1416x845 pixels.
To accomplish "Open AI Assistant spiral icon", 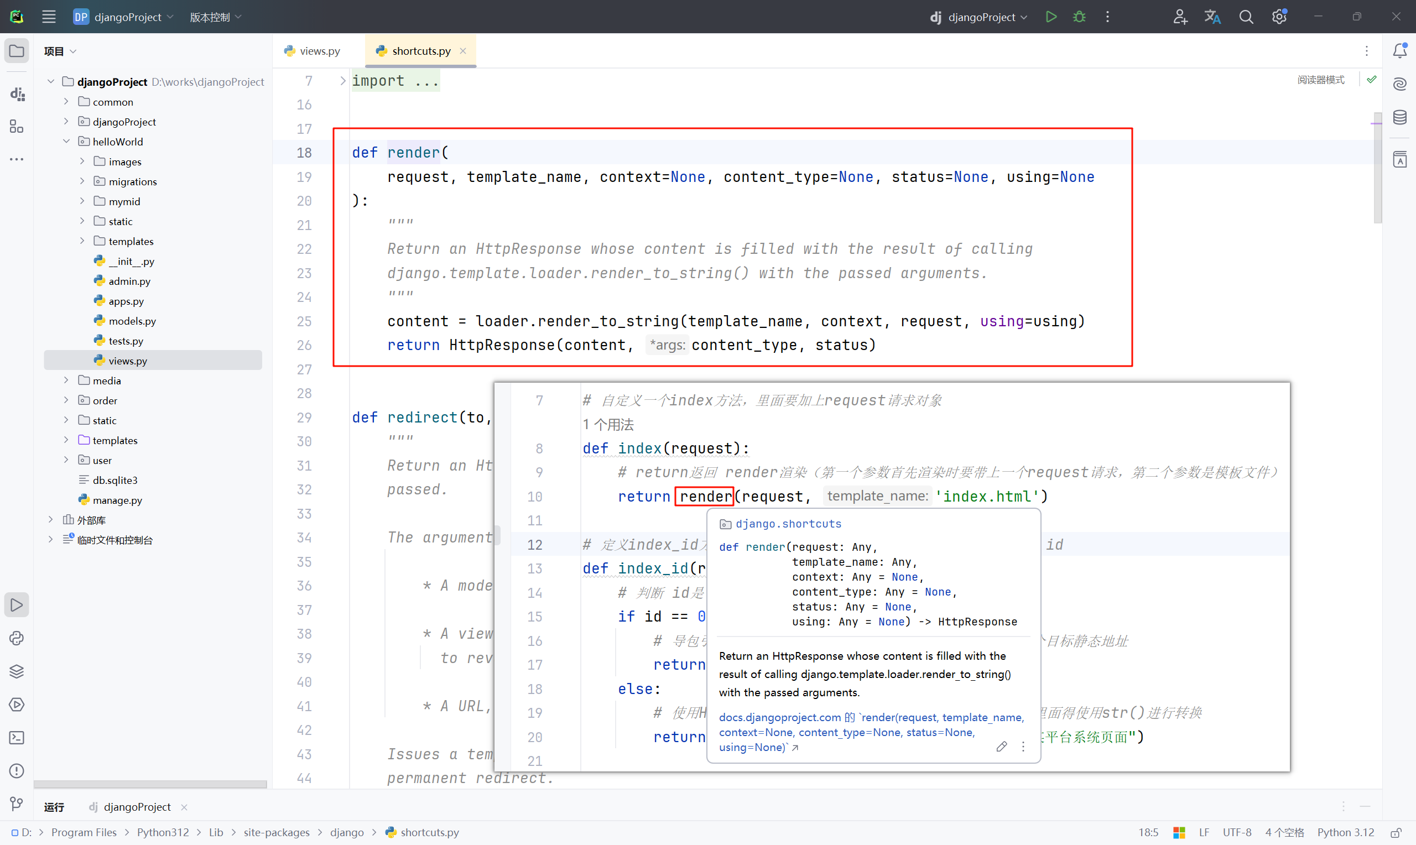I will pos(1399,84).
